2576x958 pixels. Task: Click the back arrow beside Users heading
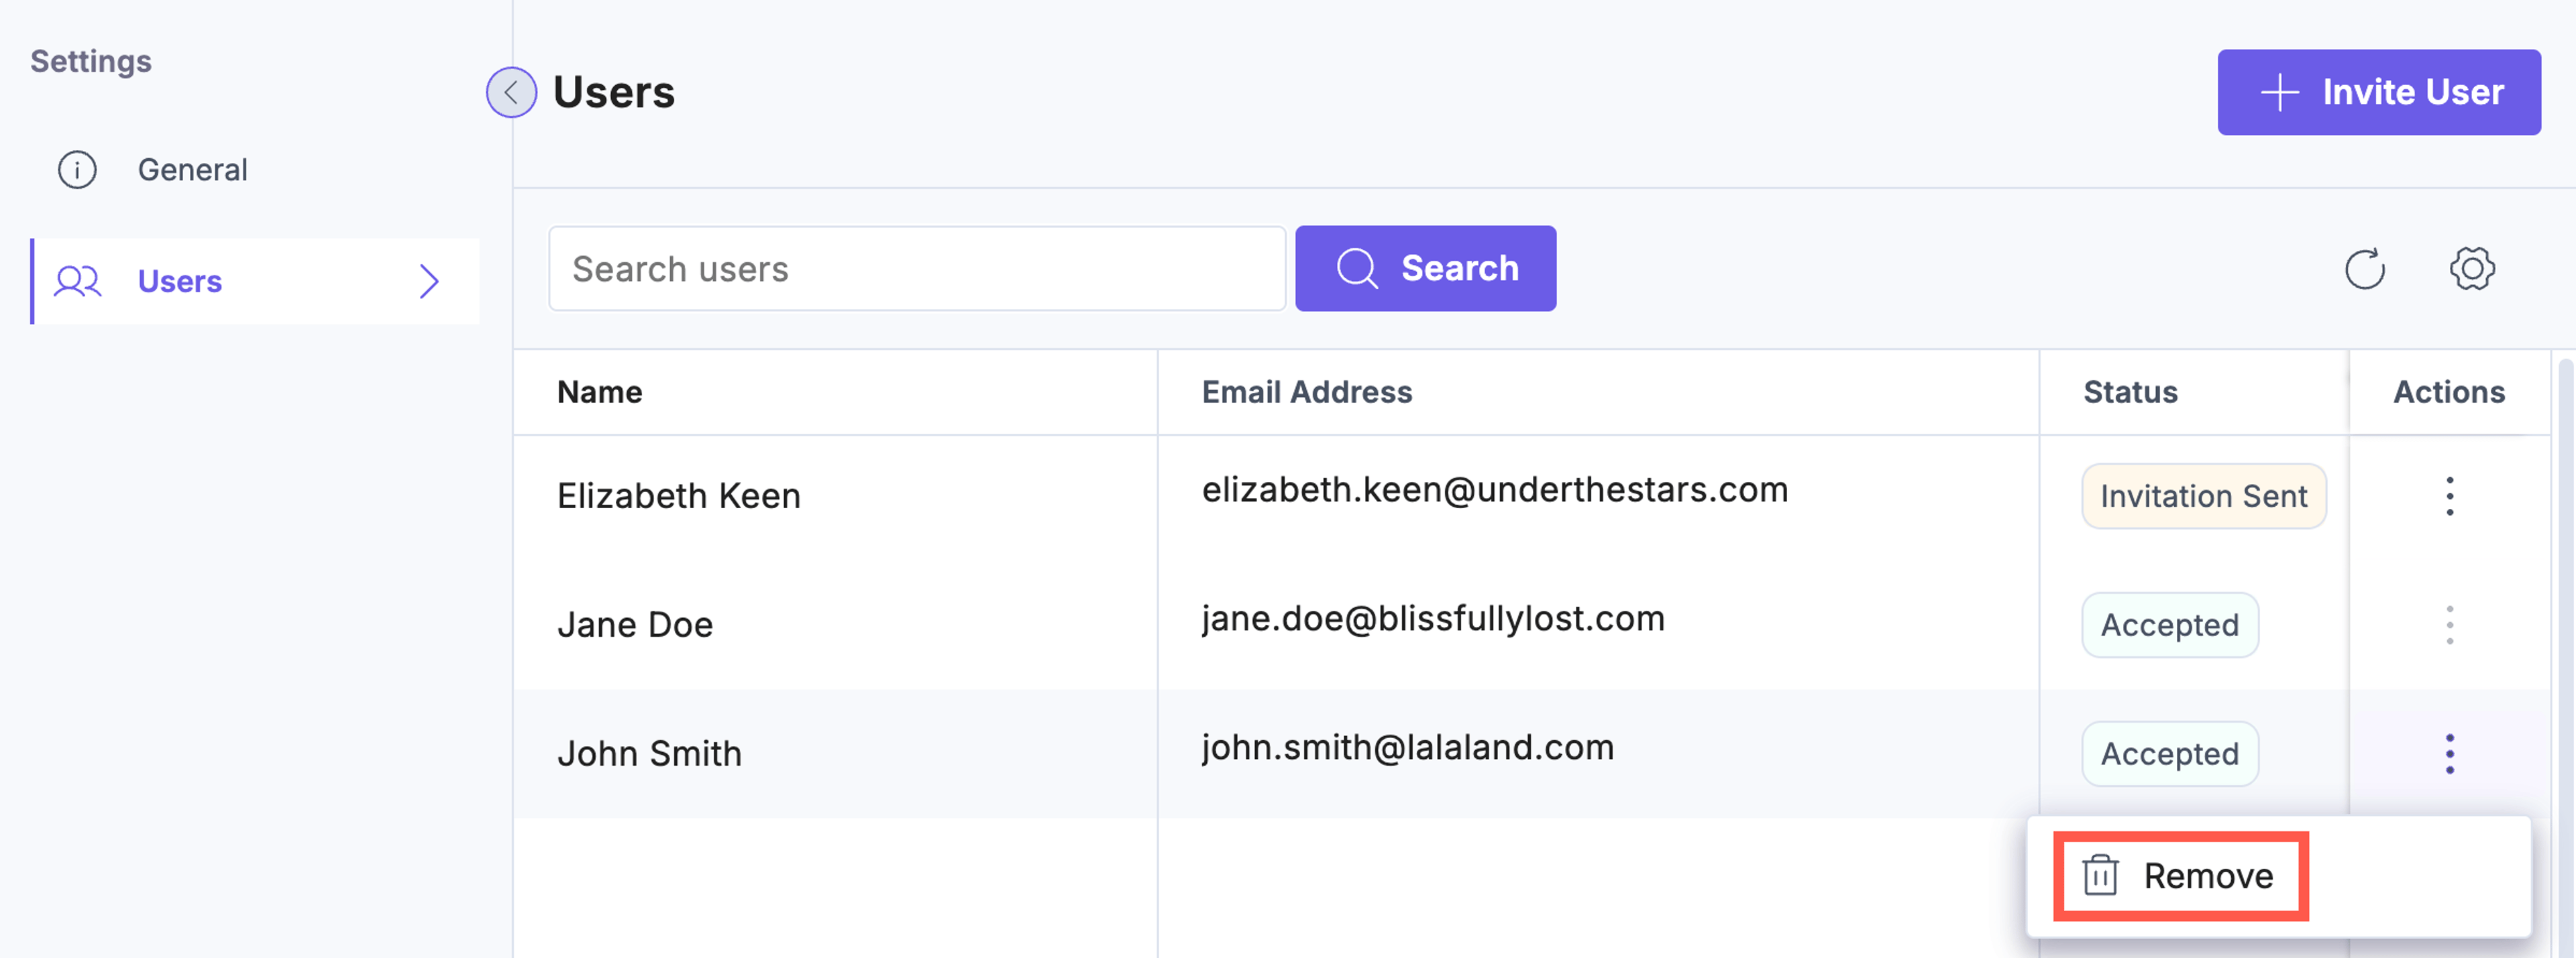[x=511, y=93]
